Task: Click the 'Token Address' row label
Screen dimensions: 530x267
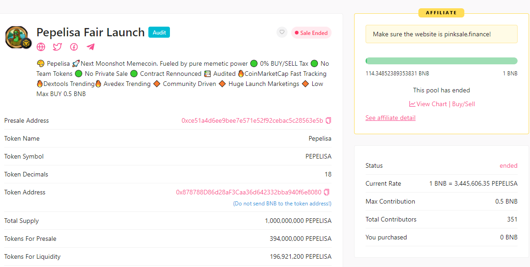Action: pyautogui.click(x=25, y=192)
